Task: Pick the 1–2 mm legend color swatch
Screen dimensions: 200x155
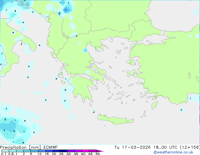Action: coord(20,151)
